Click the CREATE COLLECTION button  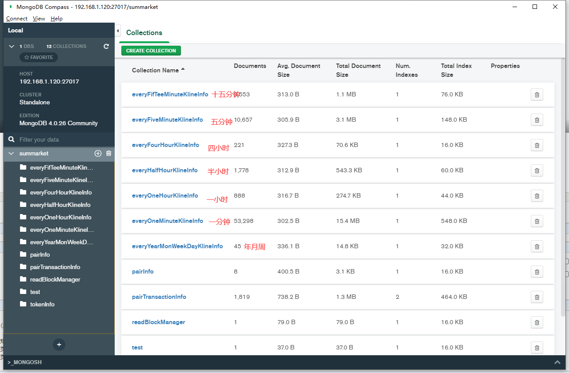coord(151,51)
